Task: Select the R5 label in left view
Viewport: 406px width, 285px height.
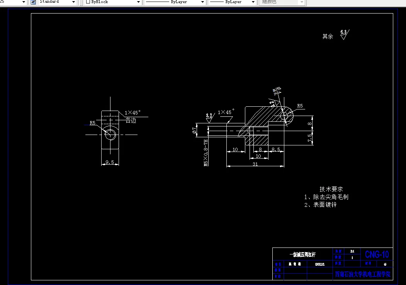Action: pos(92,123)
